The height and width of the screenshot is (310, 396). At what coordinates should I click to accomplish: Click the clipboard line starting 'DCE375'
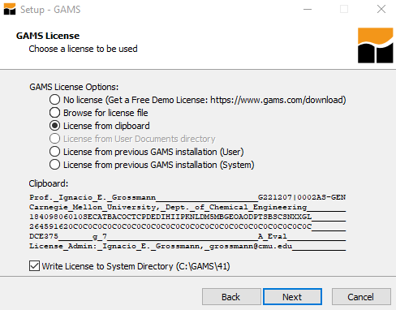(187, 236)
